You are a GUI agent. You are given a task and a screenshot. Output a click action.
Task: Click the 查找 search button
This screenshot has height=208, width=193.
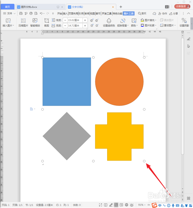[142, 13]
